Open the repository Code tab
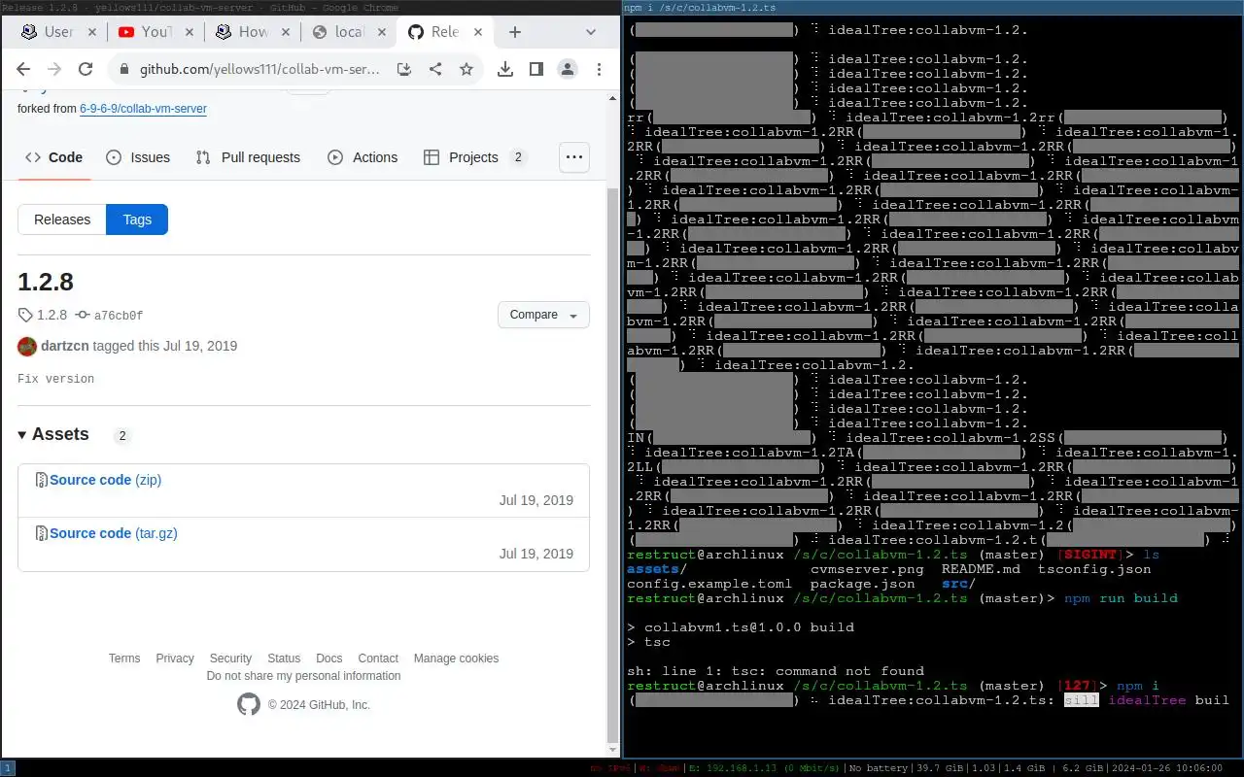 [54, 157]
